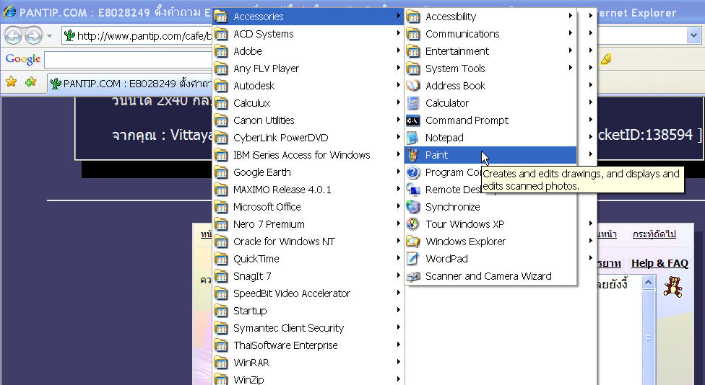Click the Calculator icon
This screenshot has height=385, width=705.
(x=412, y=103)
